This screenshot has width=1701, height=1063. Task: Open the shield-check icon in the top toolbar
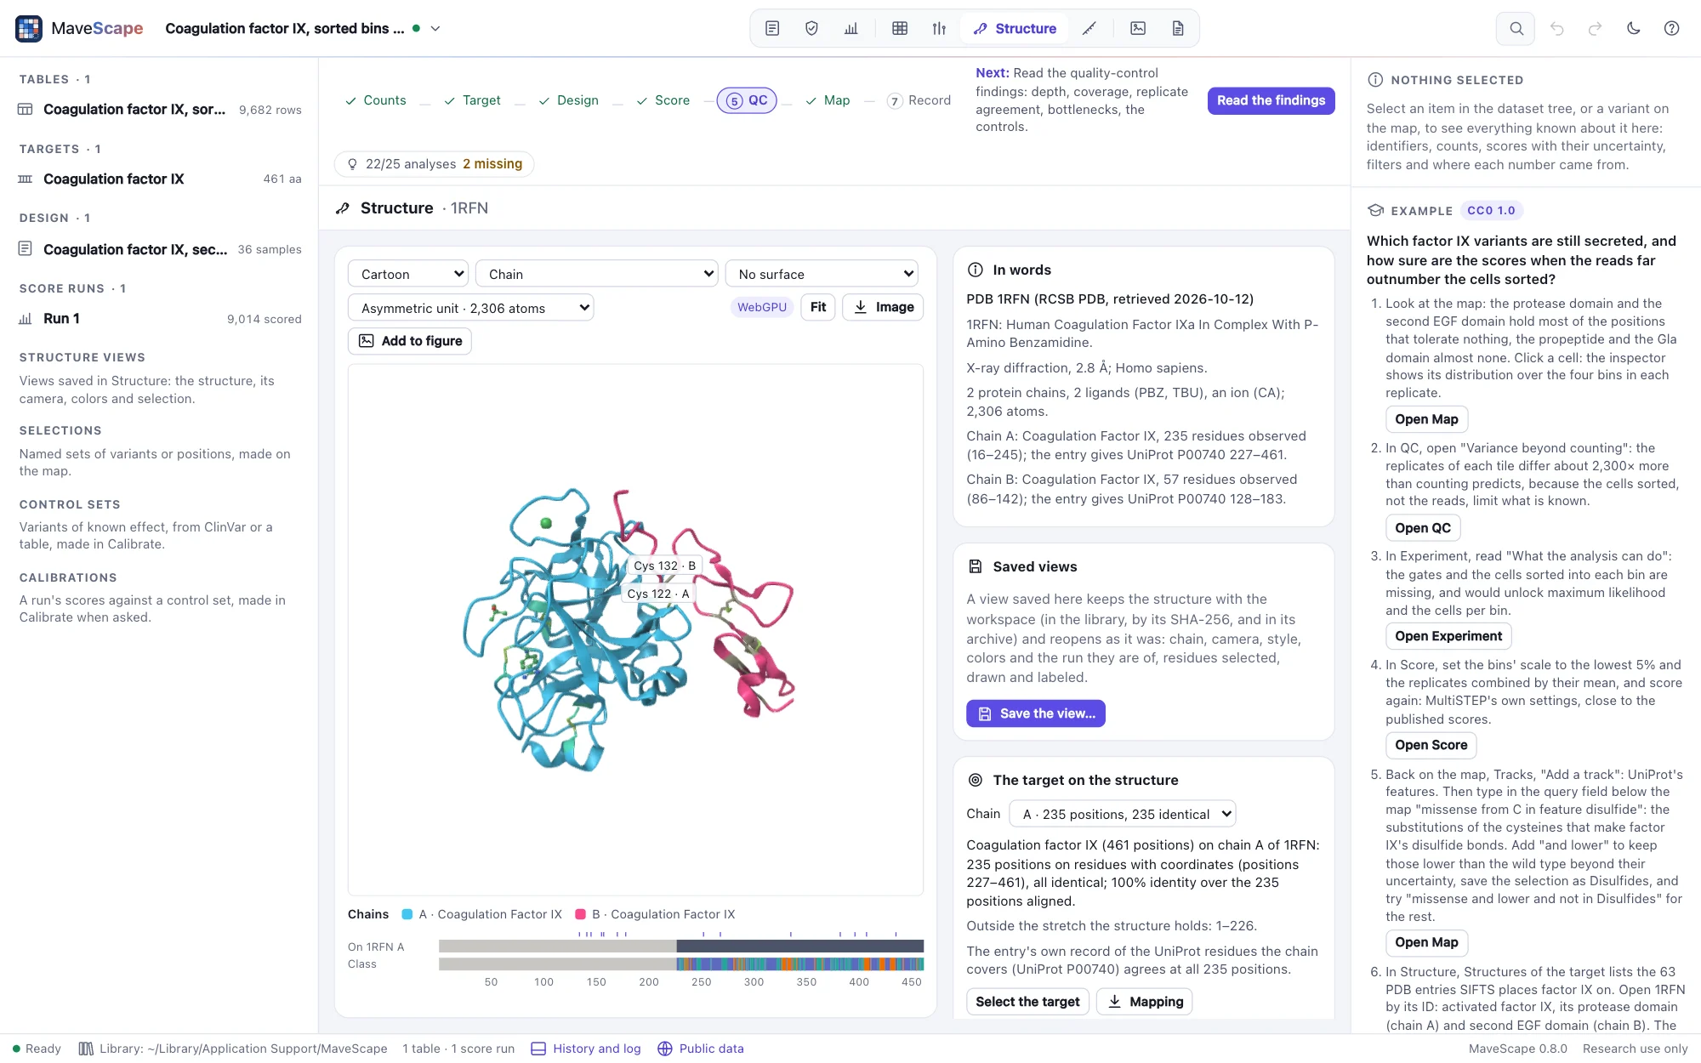[811, 29]
